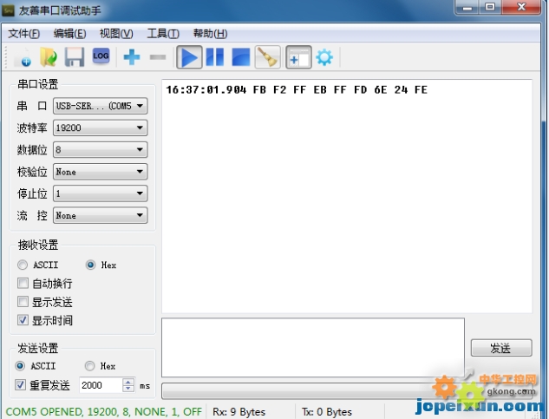Click the Rx: 9 Bytes counter
Viewport: 549px width, 419px height.
(239, 412)
